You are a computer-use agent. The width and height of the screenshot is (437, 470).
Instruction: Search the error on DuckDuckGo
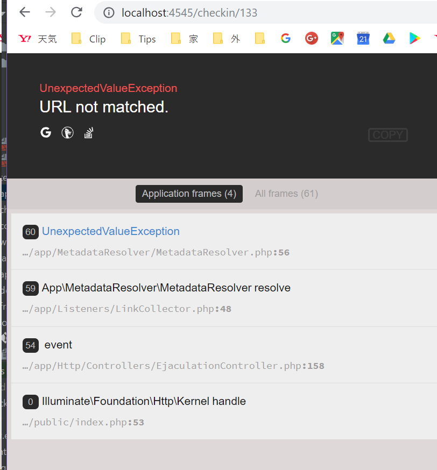coord(67,132)
